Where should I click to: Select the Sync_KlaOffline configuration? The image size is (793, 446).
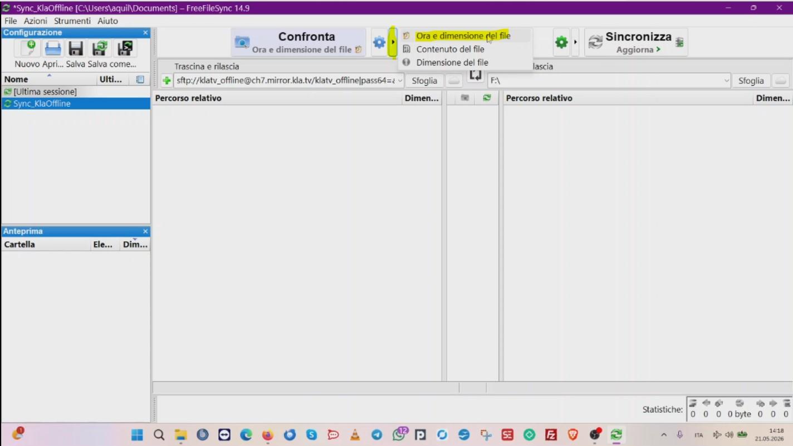point(76,103)
